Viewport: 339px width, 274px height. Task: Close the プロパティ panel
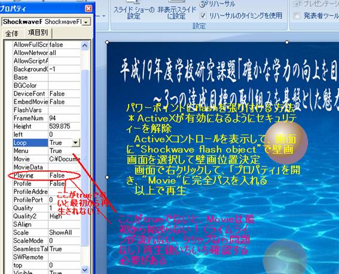click(x=88, y=8)
